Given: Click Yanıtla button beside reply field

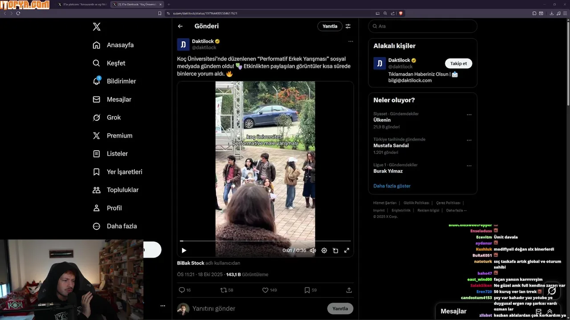Looking at the screenshot, I should (x=340, y=308).
